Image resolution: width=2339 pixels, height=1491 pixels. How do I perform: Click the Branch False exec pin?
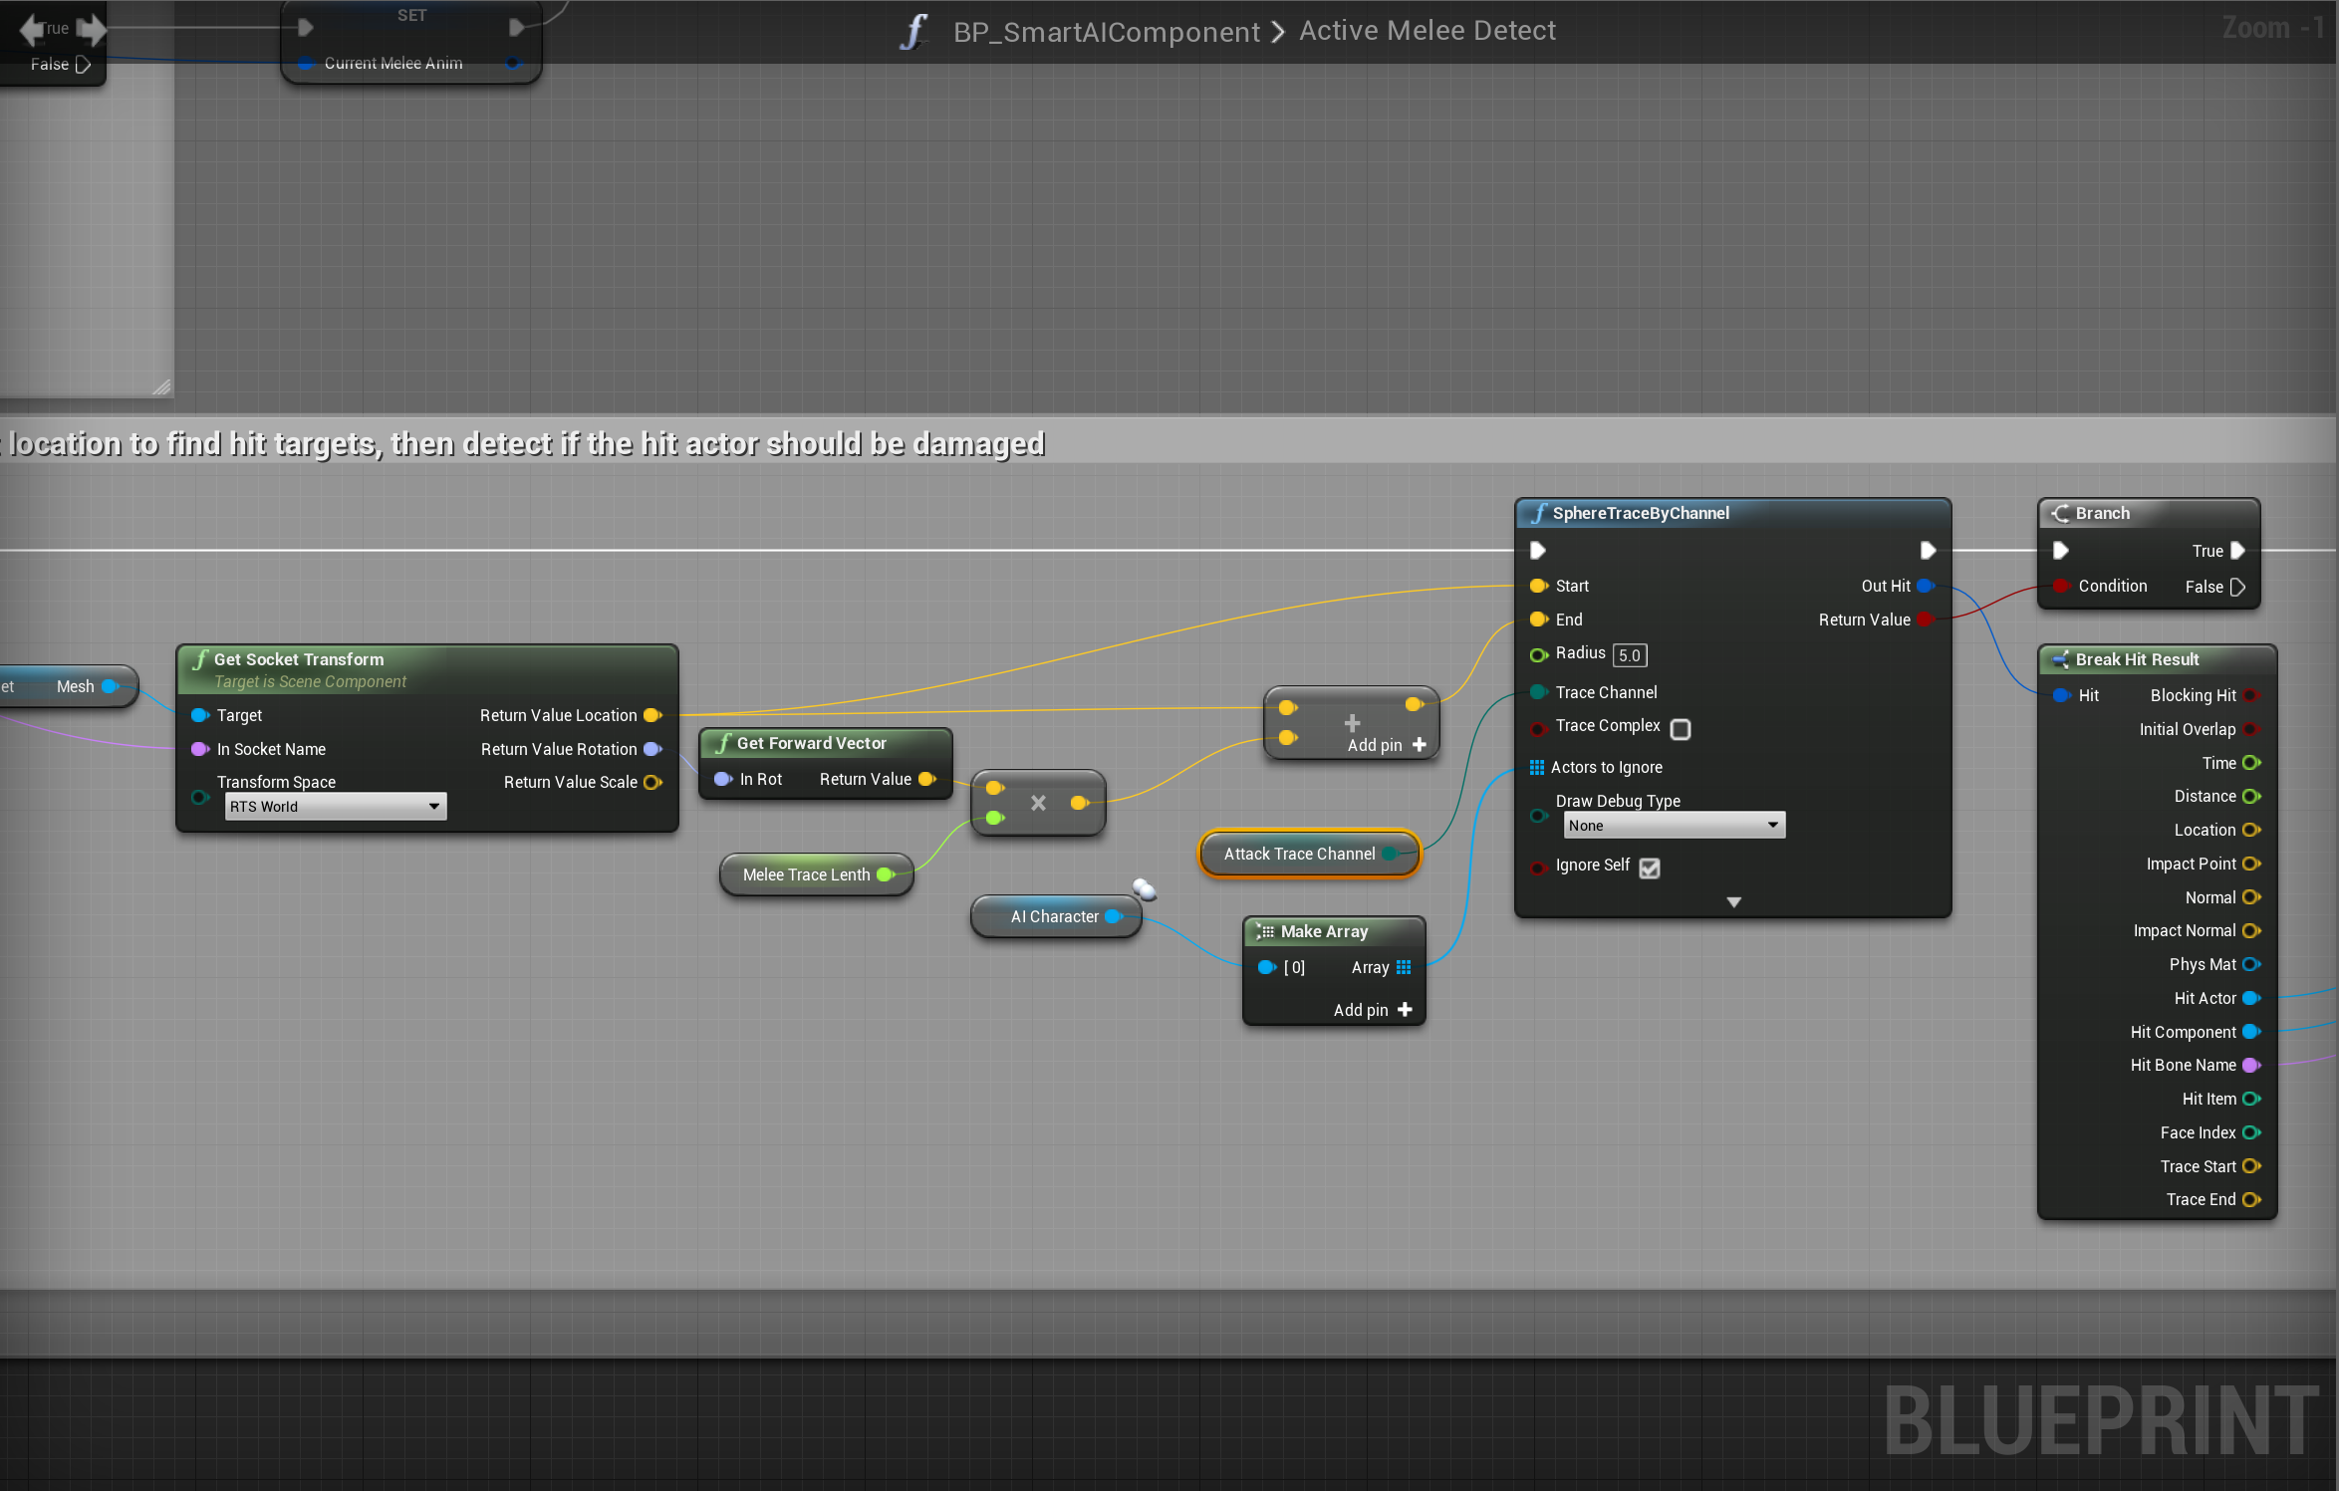pos(2237,587)
